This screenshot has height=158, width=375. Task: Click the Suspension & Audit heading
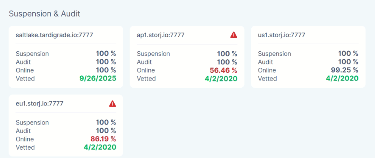point(44,14)
